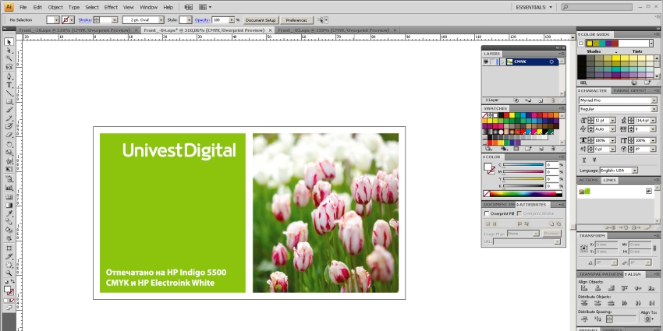Open the Align To dropdown
663x331 pixels.
click(x=649, y=319)
